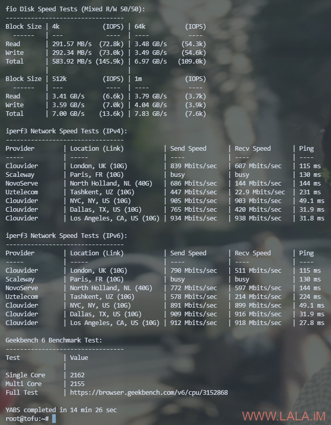Select the Single Core score 2162
This screenshot has height=425, width=331.
pyautogui.click(x=77, y=375)
